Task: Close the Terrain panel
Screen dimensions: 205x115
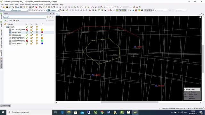Action: (53, 13)
